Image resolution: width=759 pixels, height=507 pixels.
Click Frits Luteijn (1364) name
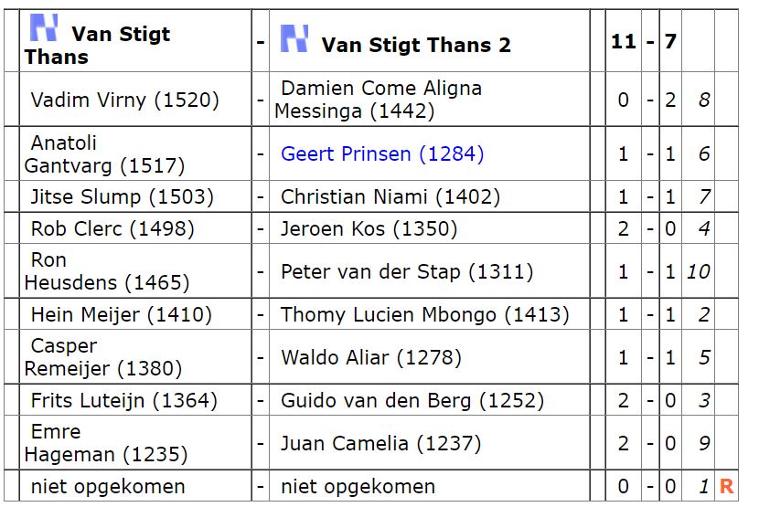pyautogui.click(x=124, y=400)
